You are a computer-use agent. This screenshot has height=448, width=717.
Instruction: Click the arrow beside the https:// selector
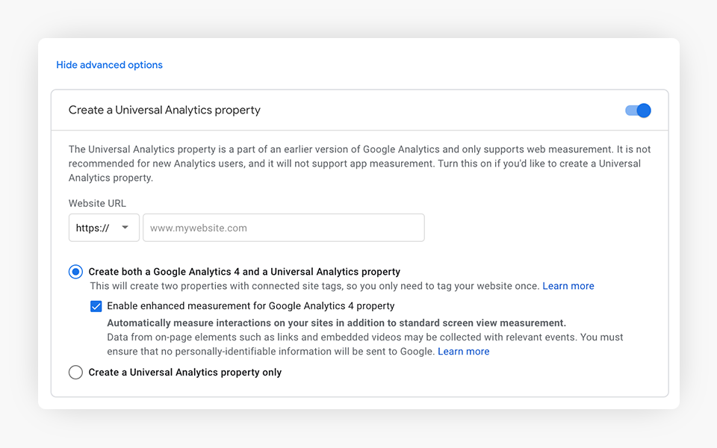click(125, 228)
